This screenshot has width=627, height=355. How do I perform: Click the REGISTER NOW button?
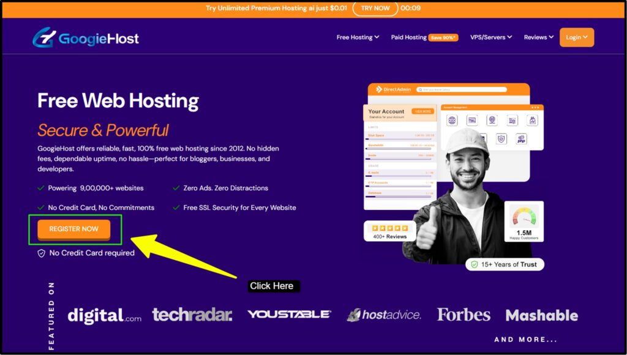point(73,230)
